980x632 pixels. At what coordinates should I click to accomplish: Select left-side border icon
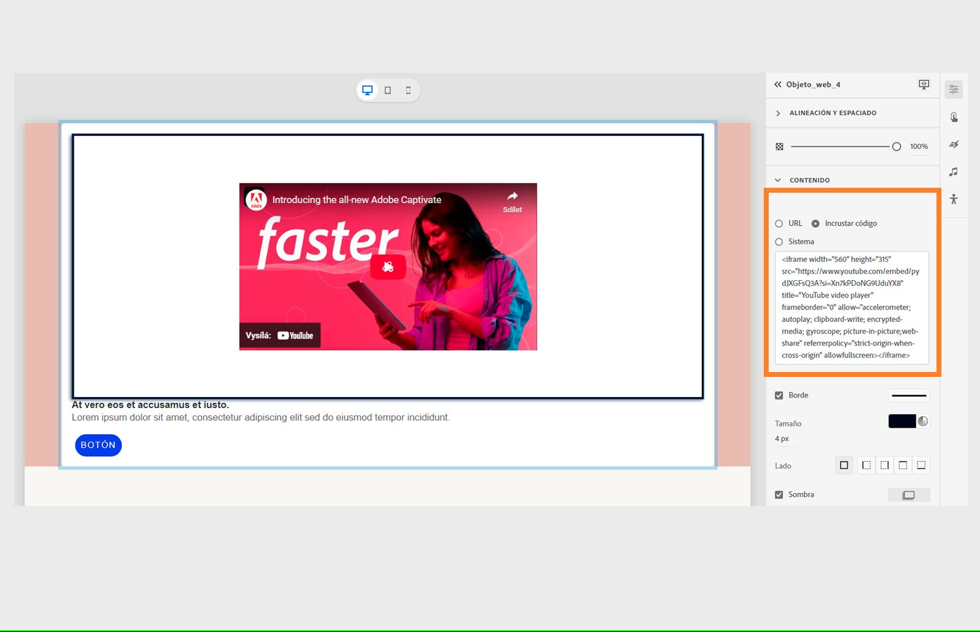[x=866, y=466]
